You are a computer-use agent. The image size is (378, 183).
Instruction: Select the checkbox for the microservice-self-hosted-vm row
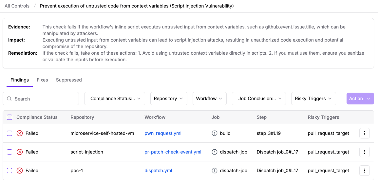(x=9, y=133)
